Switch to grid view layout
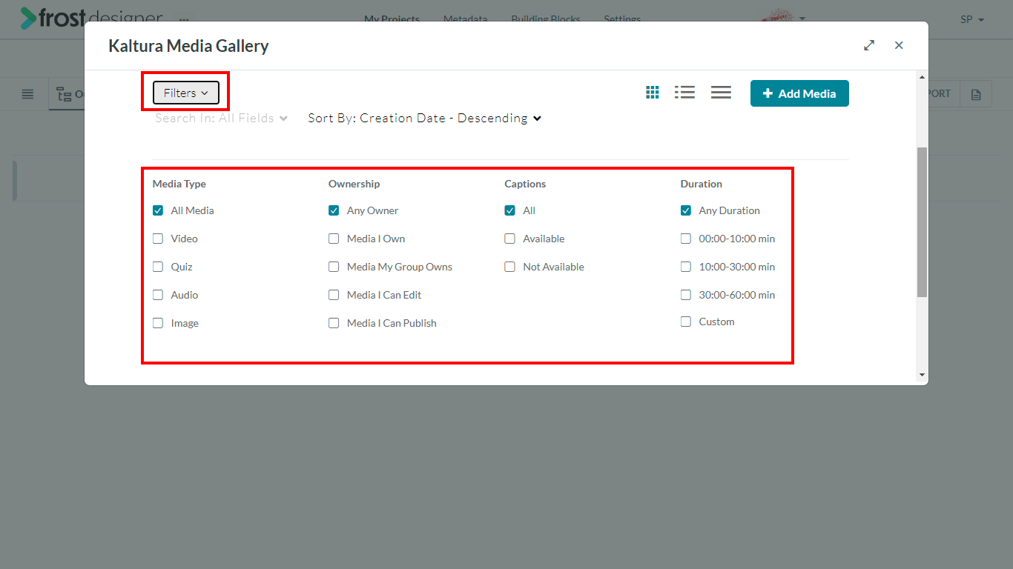 (x=652, y=92)
